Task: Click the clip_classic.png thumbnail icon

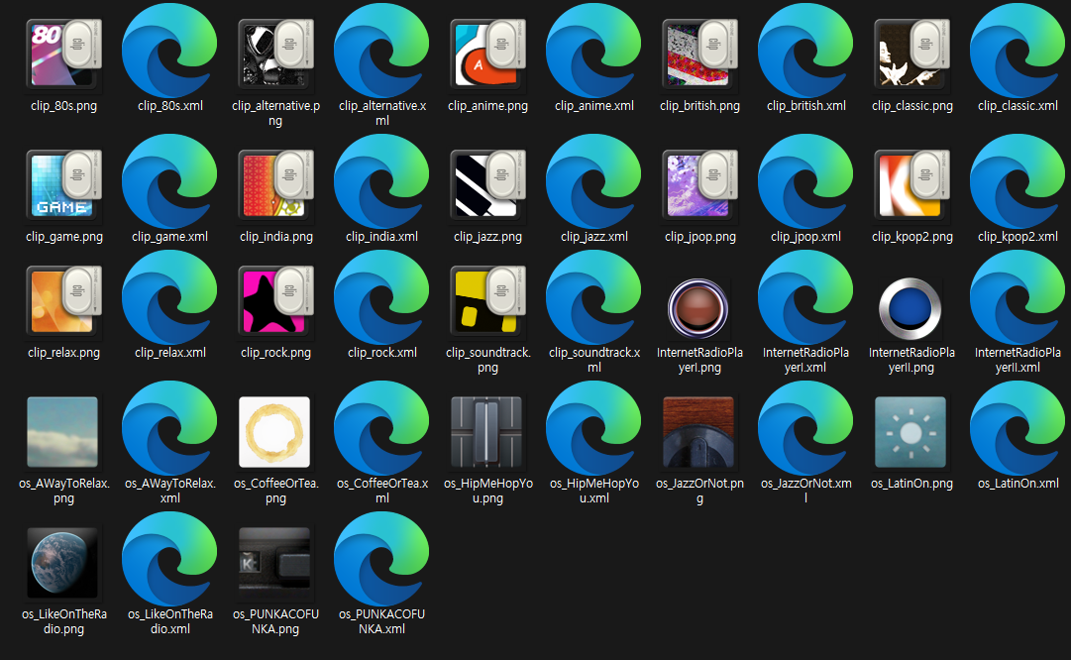Action: pyautogui.click(x=911, y=54)
